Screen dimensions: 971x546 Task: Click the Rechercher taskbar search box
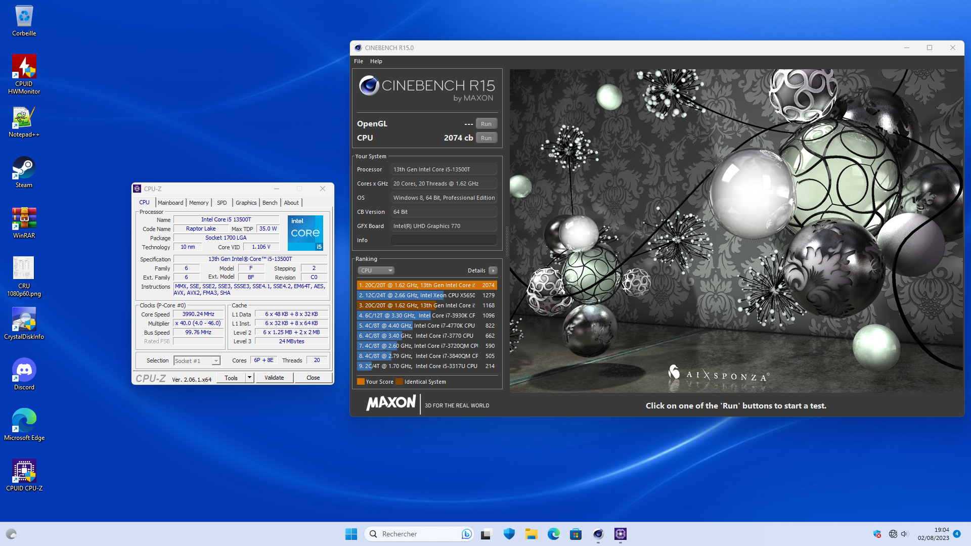click(419, 534)
